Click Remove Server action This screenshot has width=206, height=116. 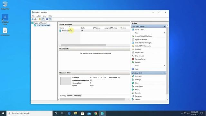[140, 59]
